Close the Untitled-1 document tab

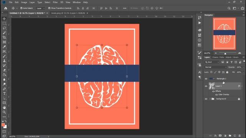pyautogui.click(x=47, y=13)
